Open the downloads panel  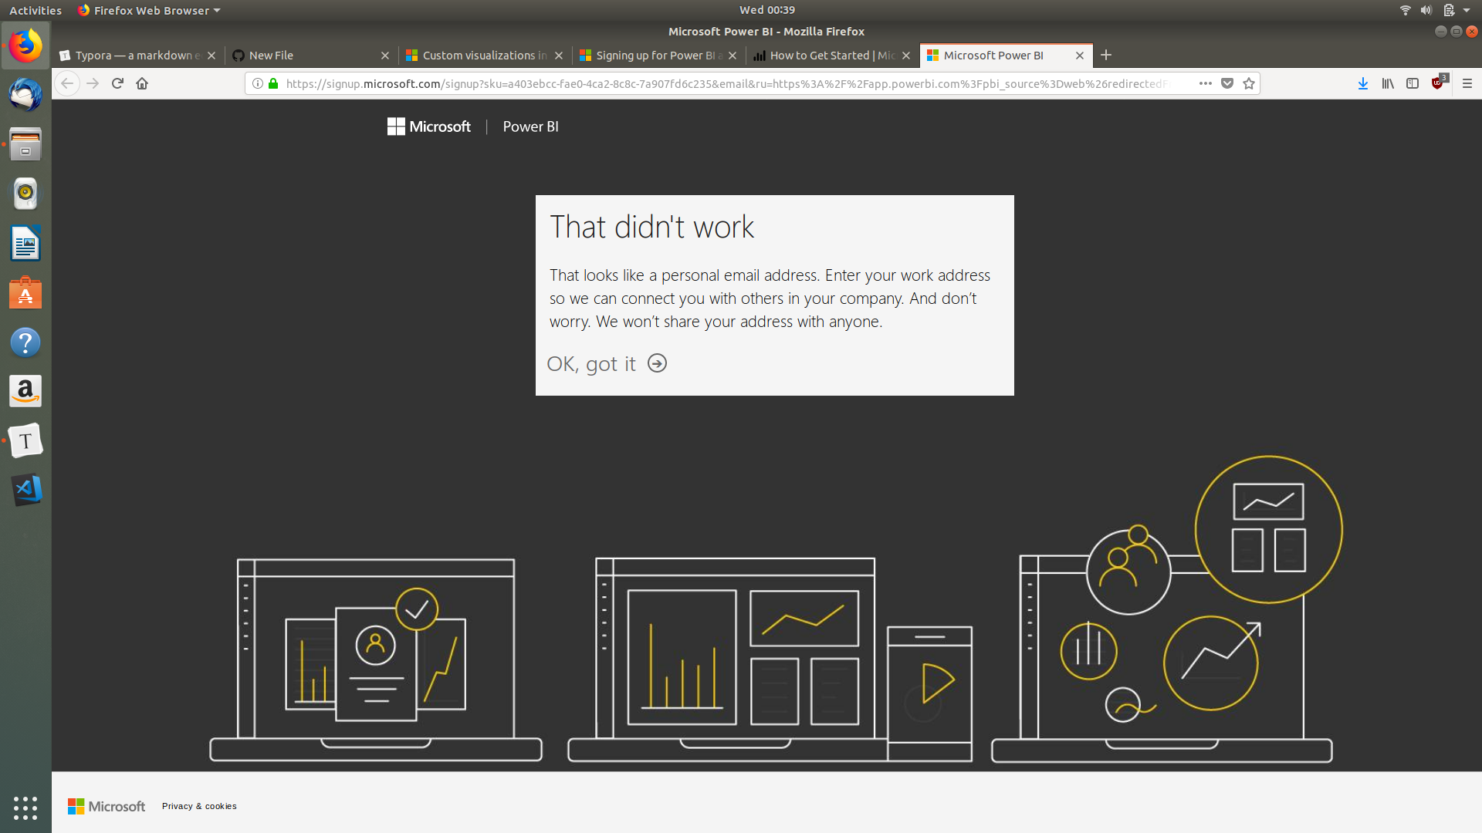click(1363, 83)
